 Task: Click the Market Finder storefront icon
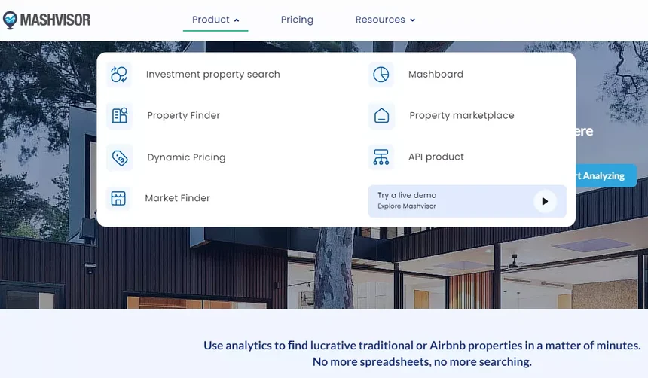pyautogui.click(x=118, y=198)
